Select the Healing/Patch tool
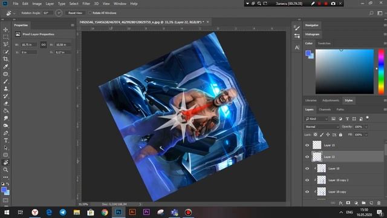This screenshot has width=387, height=218. tap(5, 74)
